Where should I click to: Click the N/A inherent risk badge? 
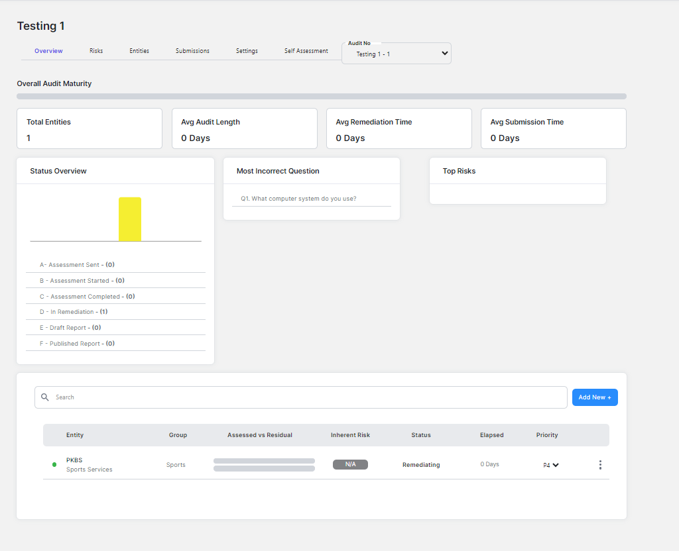(350, 464)
